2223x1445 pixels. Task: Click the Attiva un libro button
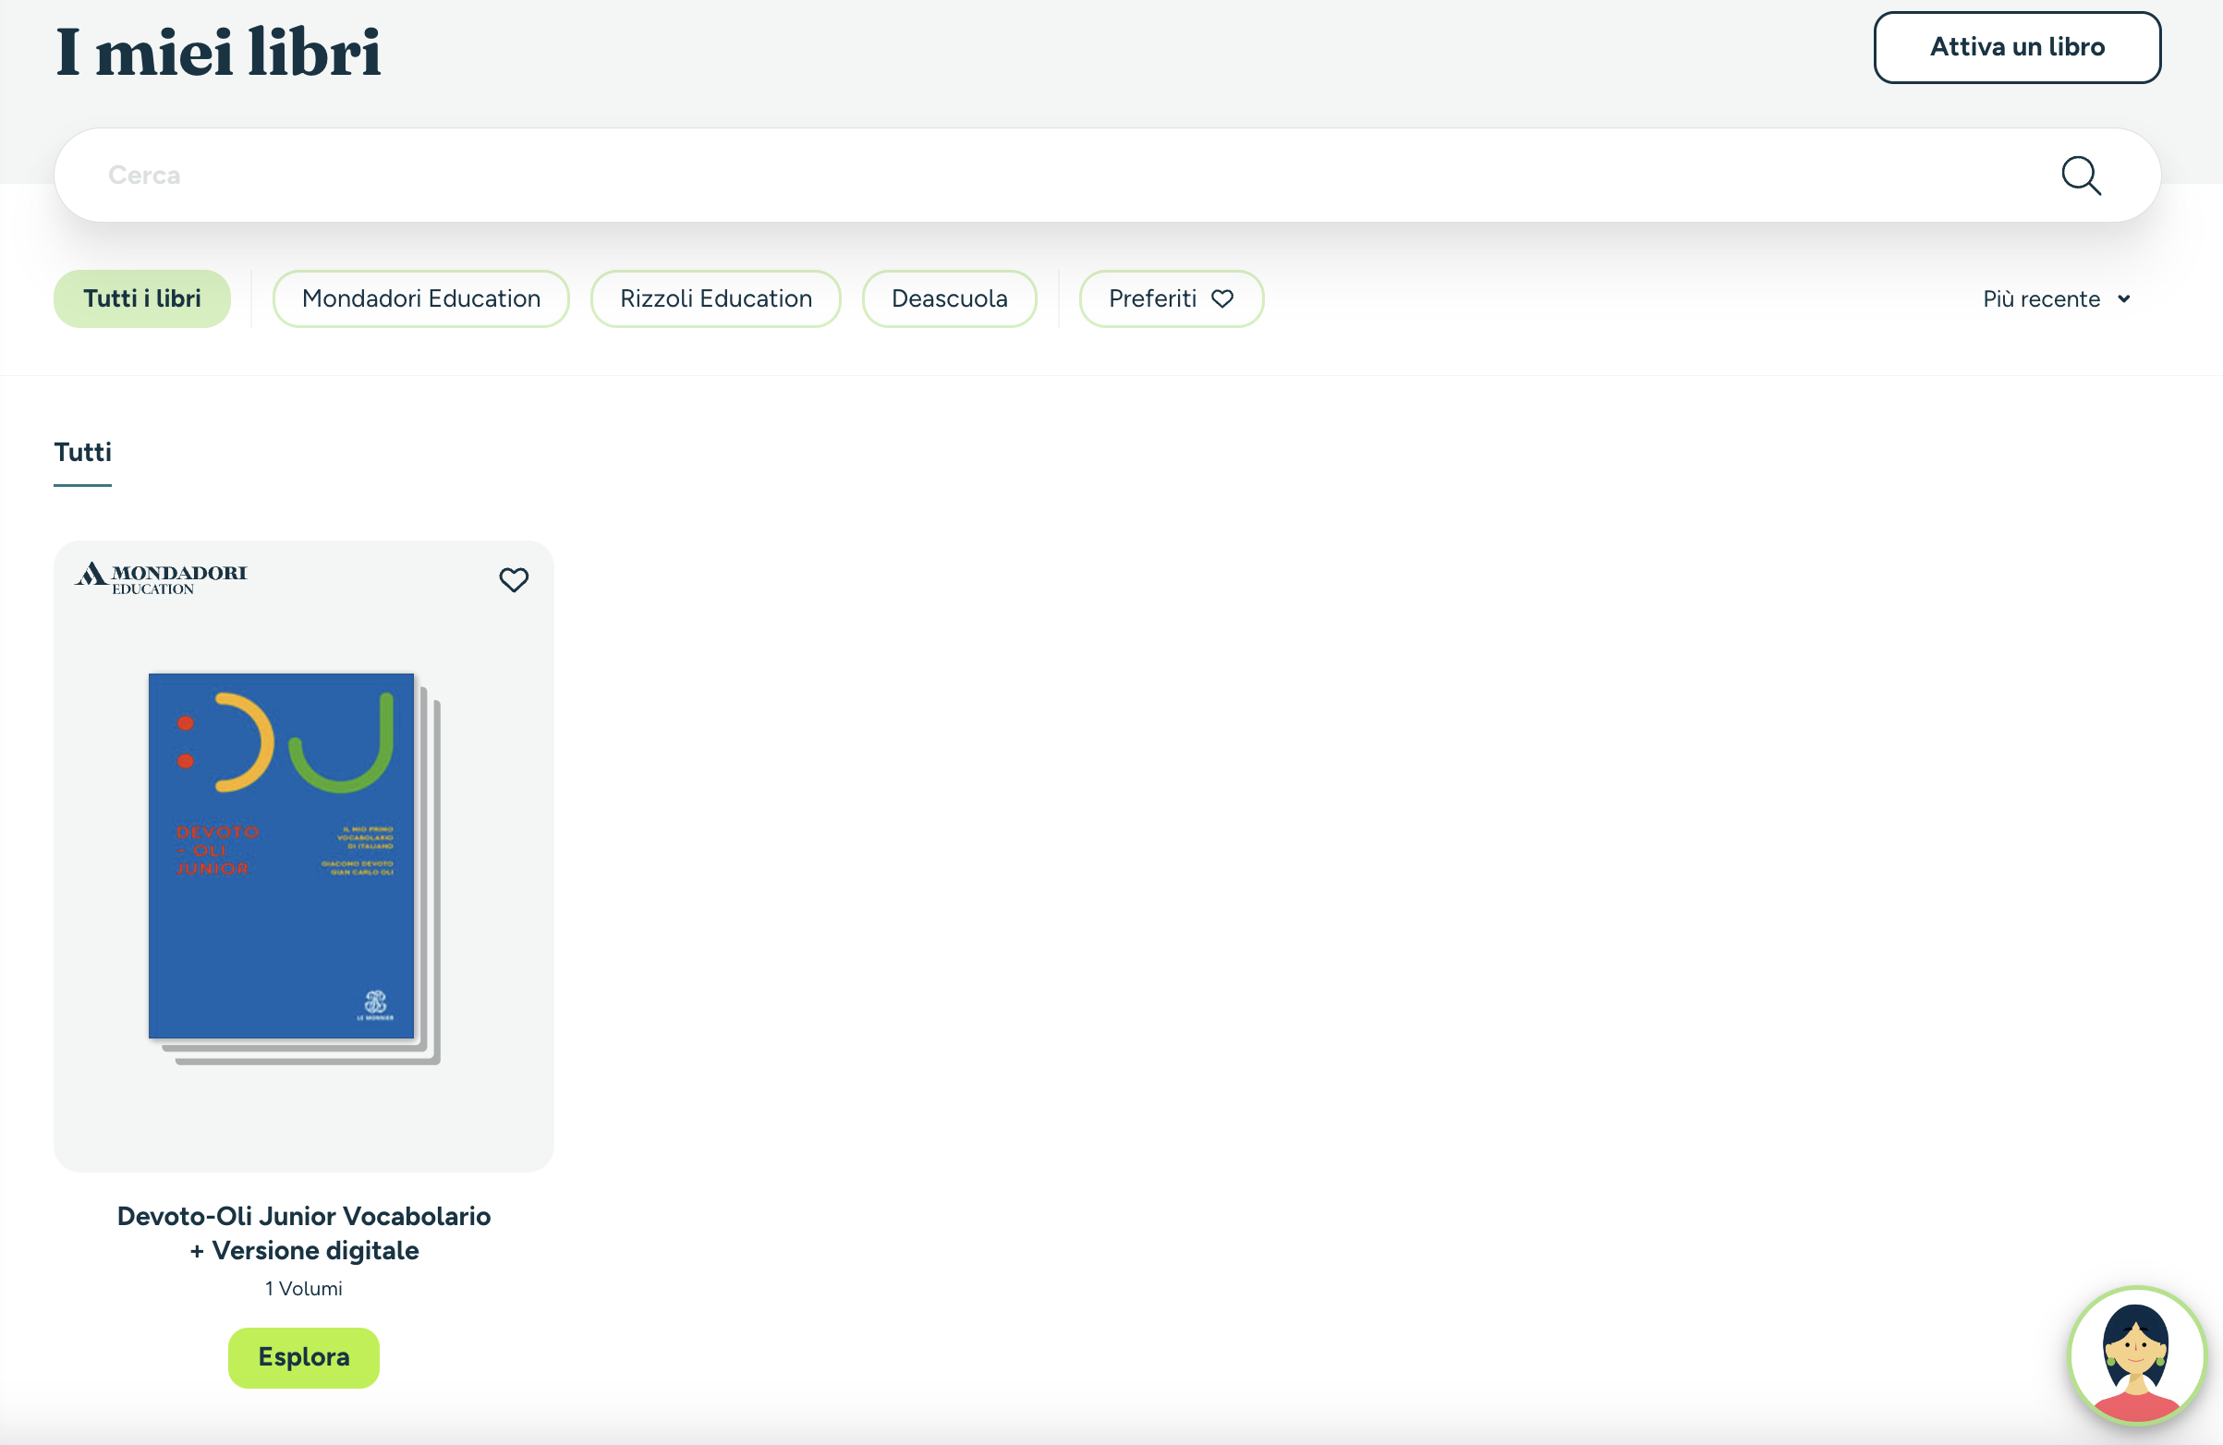2017,48
